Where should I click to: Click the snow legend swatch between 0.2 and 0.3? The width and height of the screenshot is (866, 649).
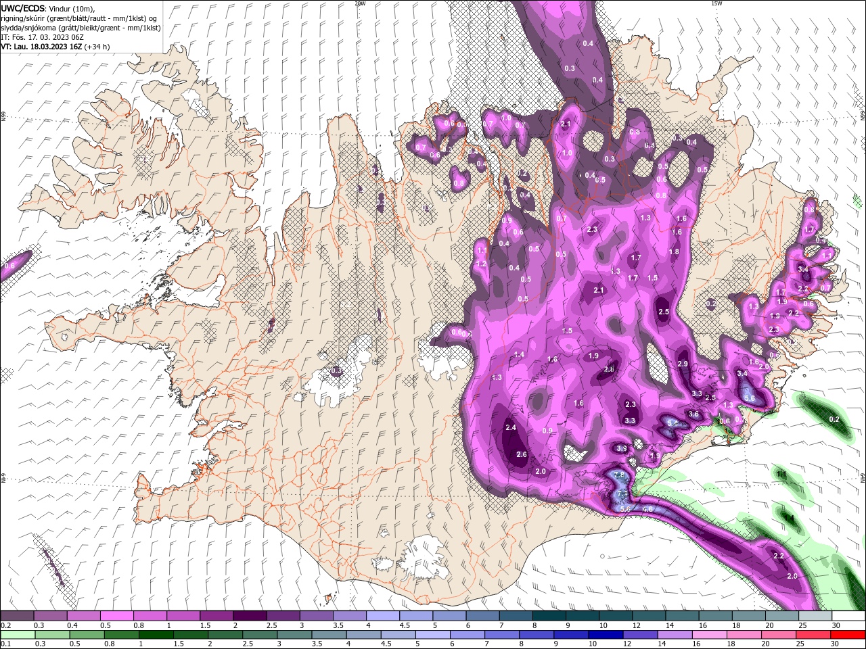pyautogui.click(x=17, y=616)
